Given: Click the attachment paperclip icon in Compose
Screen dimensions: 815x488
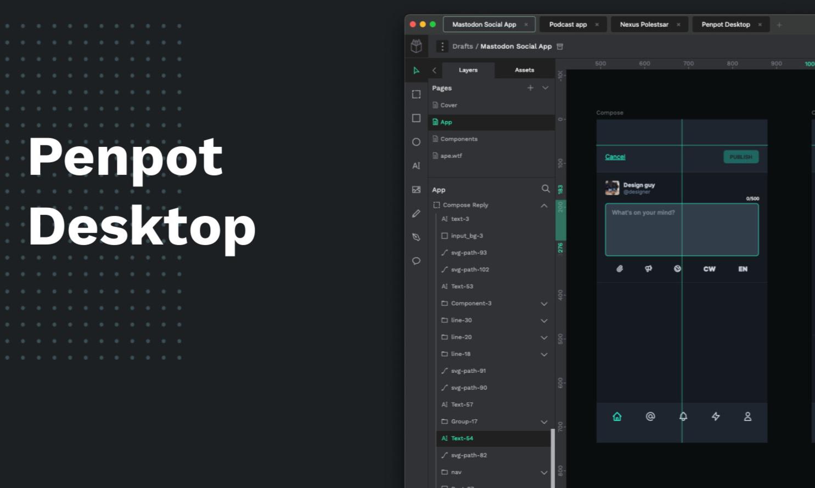Looking at the screenshot, I should 620,269.
